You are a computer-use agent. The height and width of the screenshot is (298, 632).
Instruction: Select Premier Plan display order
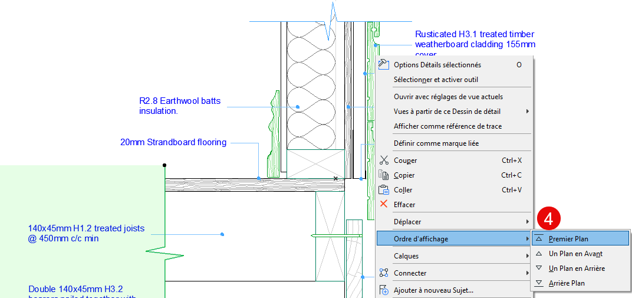point(580,239)
